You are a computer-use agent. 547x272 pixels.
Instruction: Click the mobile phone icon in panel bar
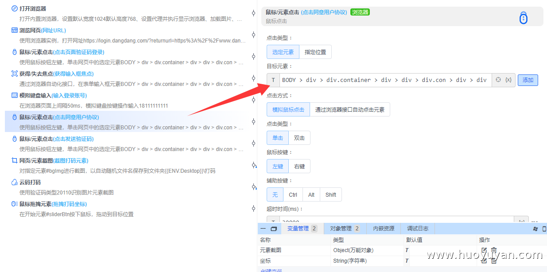[x=544, y=229]
